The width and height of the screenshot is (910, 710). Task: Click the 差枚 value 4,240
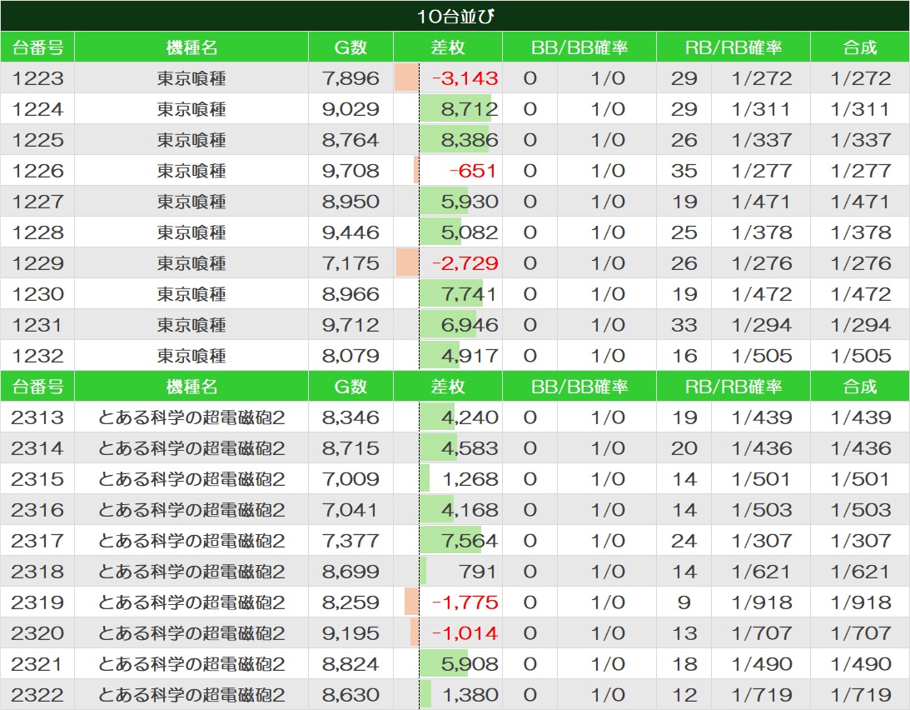(x=470, y=417)
